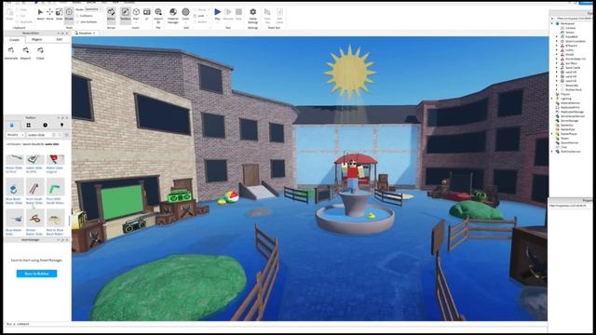The width and height of the screenshot is (596, 335).
Task: Activate the Move tool
Action: [x=49, y=14]
